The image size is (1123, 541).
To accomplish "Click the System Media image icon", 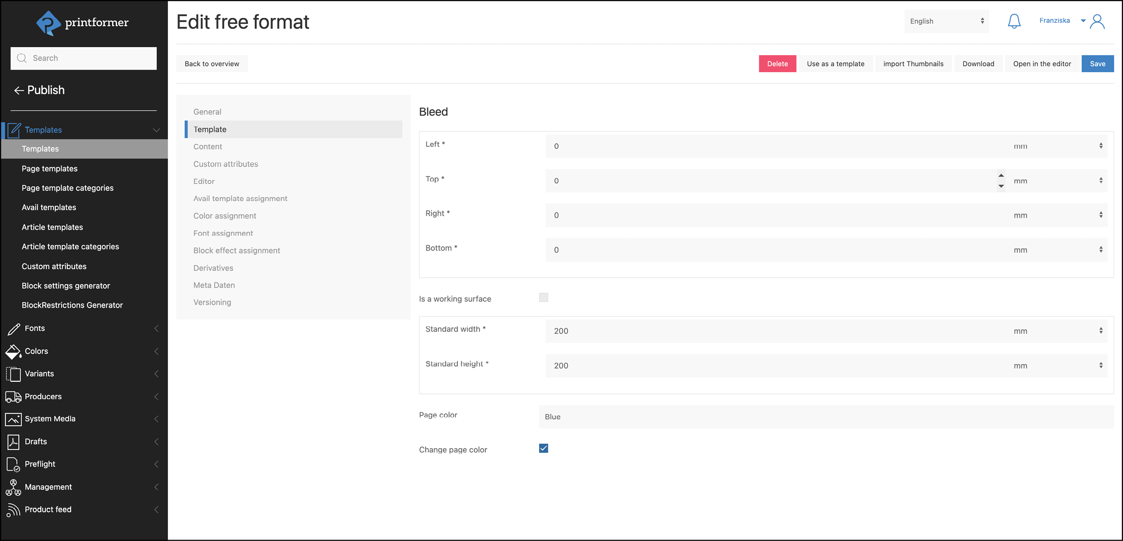I will tap(13, 419).
